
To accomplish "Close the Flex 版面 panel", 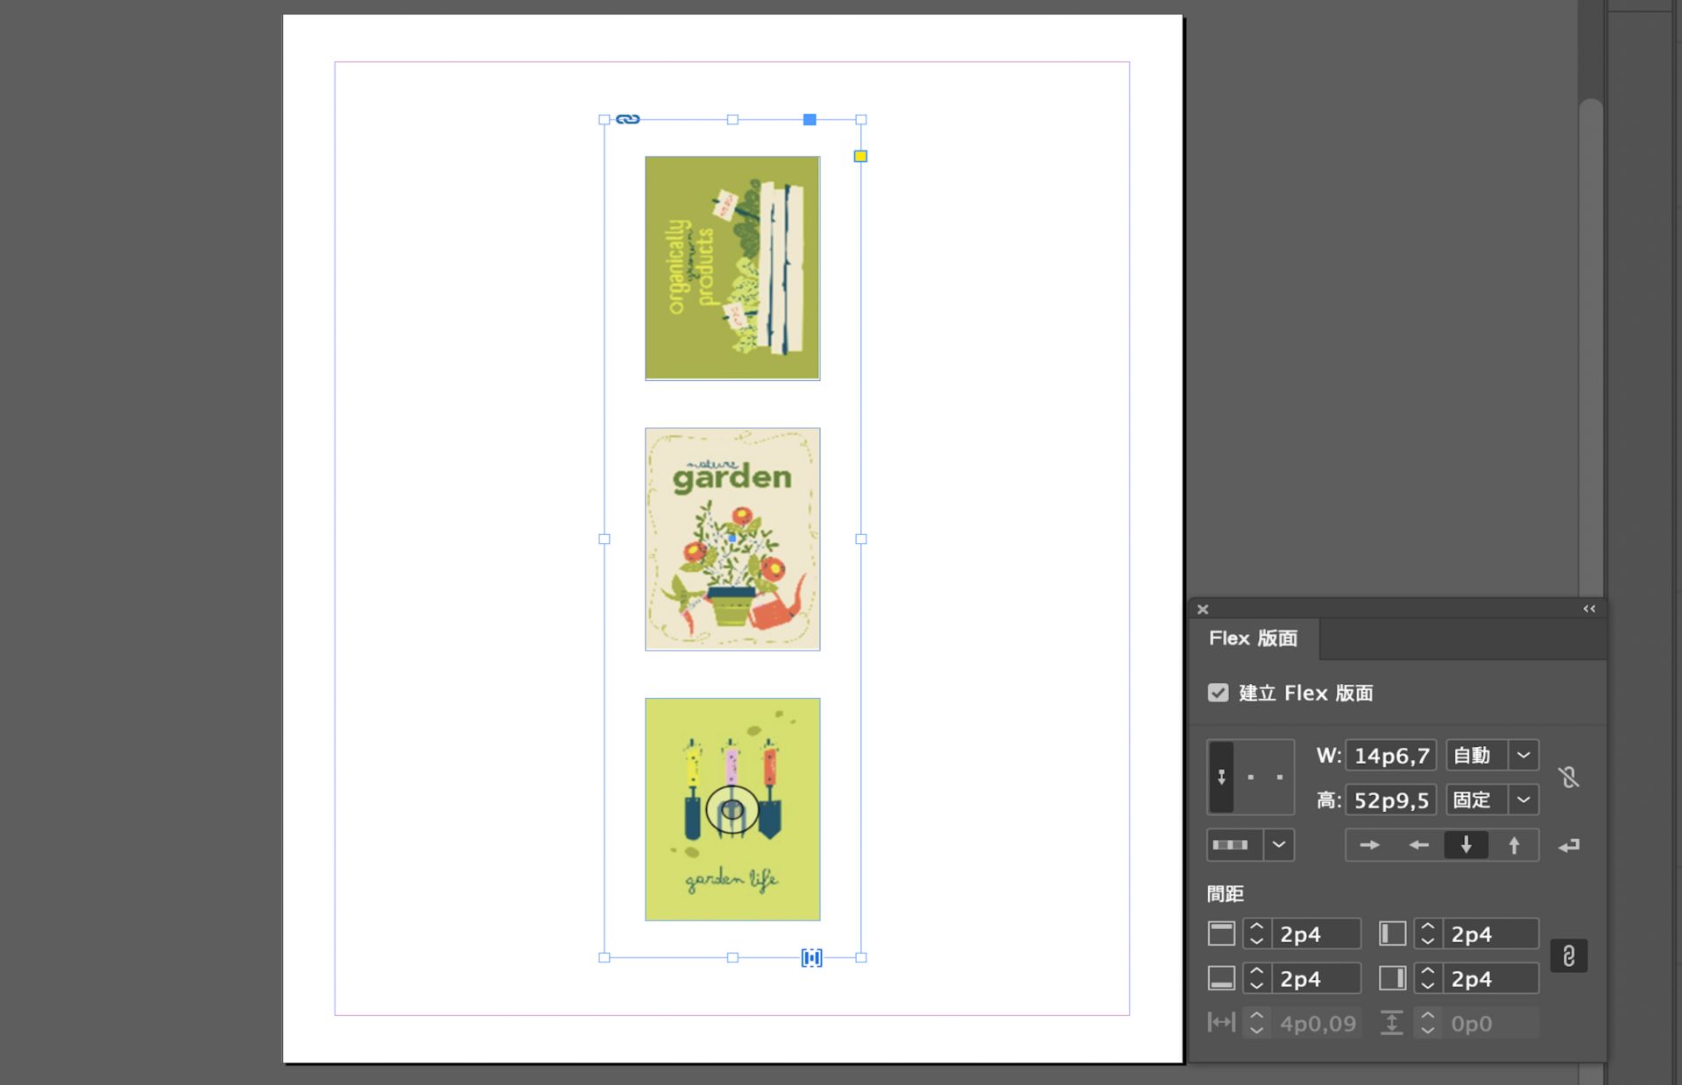I will click(1203, 609).
